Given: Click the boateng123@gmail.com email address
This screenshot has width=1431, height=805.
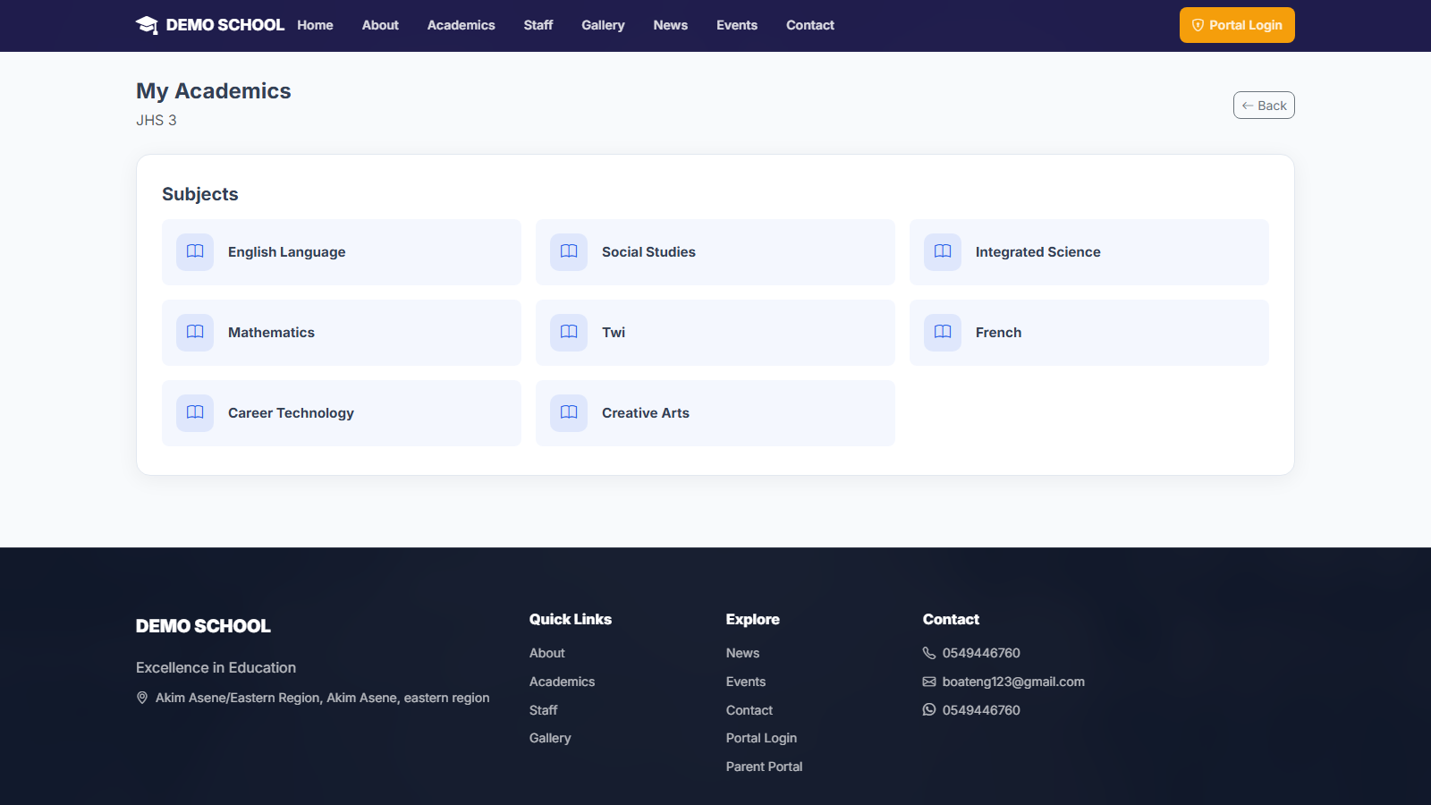Looking at the screenshot, I should (x=1013, y=682).
